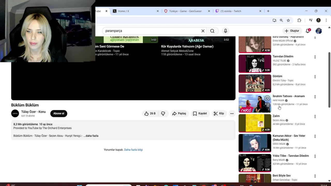
Task: Open options menu for İbrahim Tatlıses - Aramam
Action: [x=315, y=97]
